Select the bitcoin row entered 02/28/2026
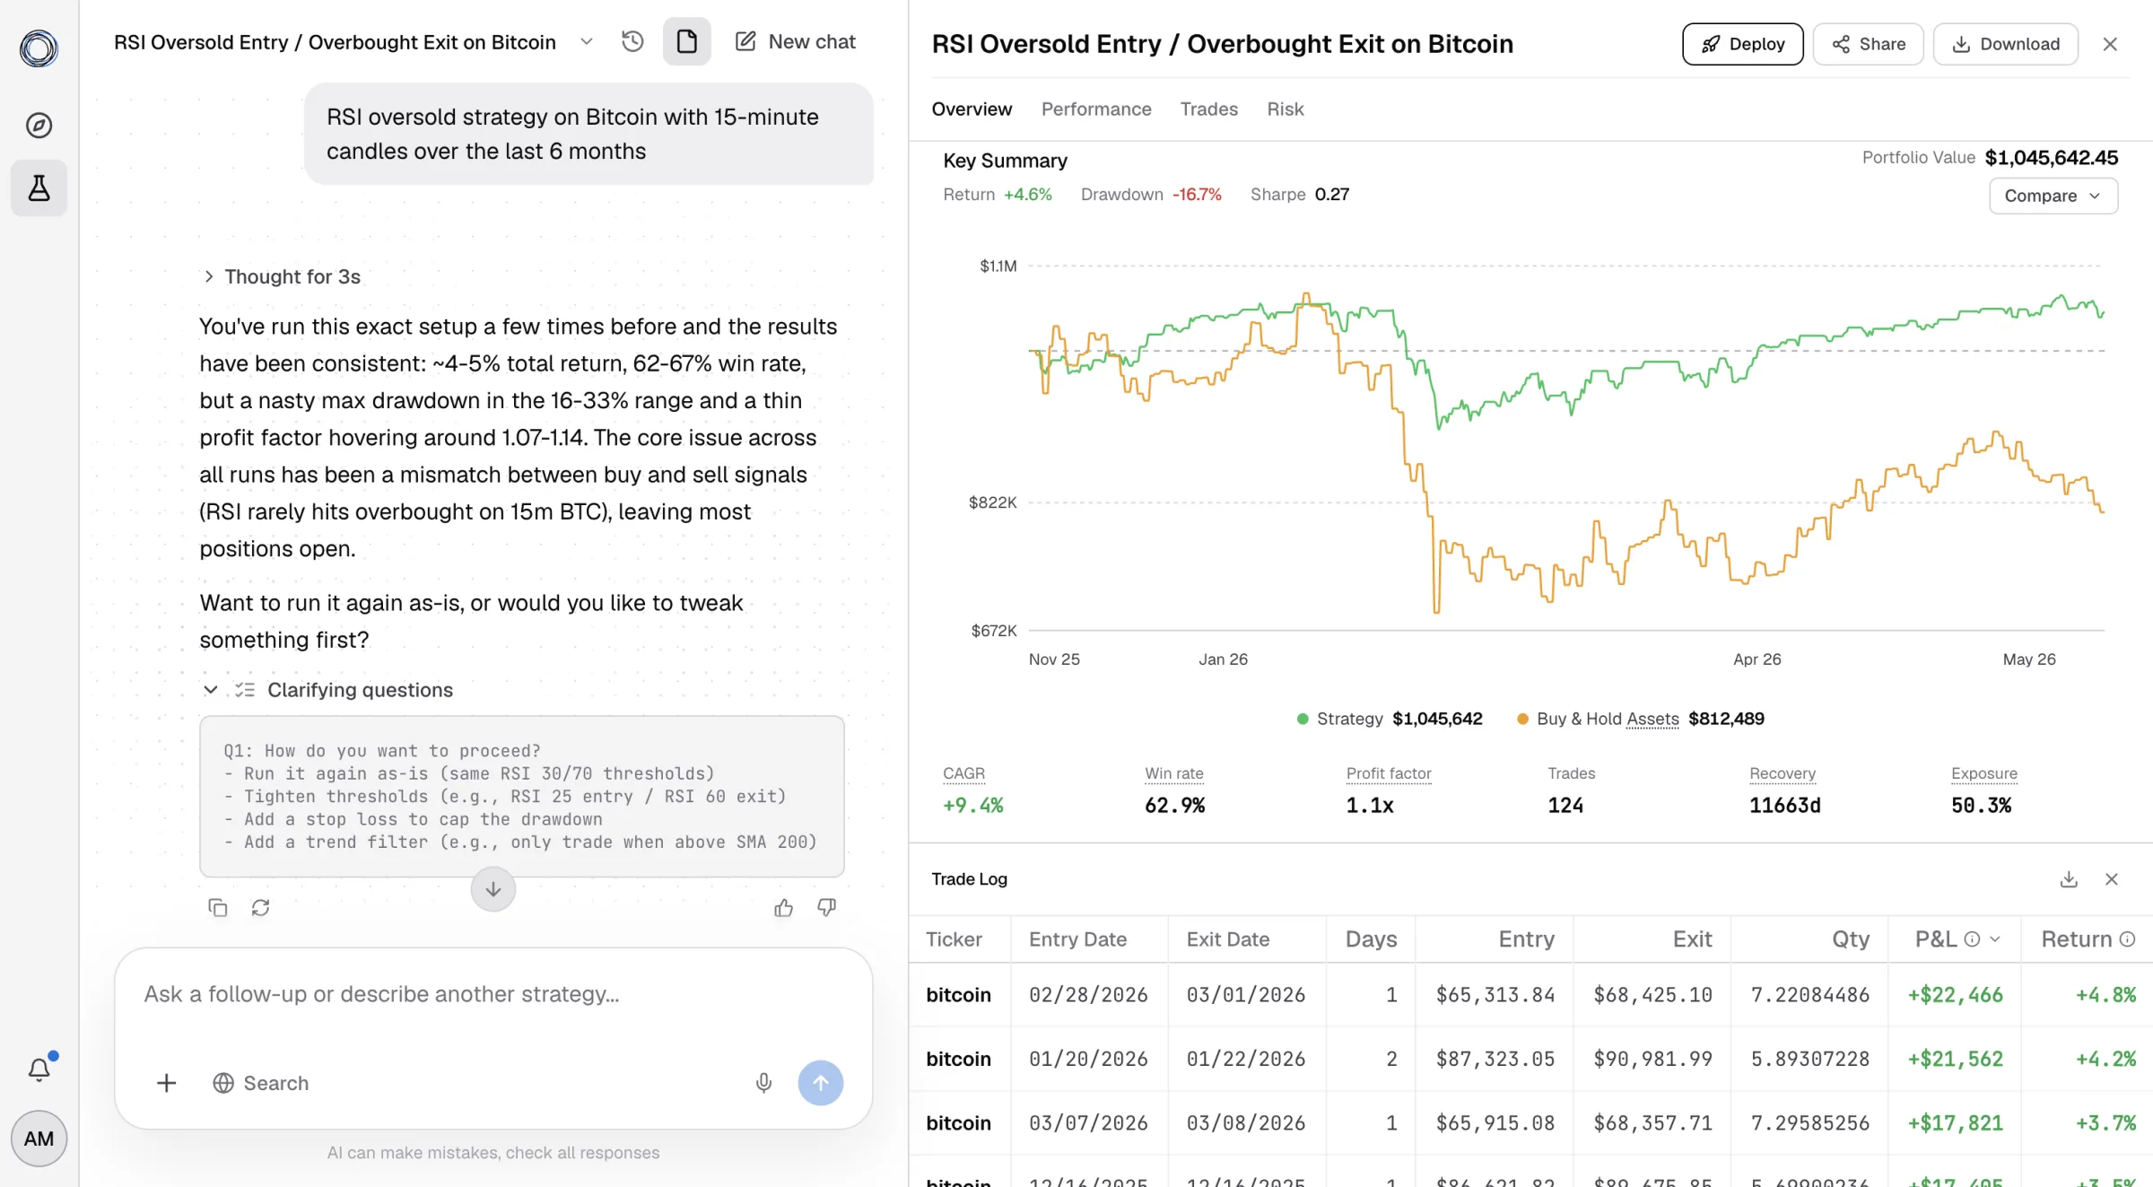This screenshot has height=1187, width=2153. click(x=1530, y=995)
